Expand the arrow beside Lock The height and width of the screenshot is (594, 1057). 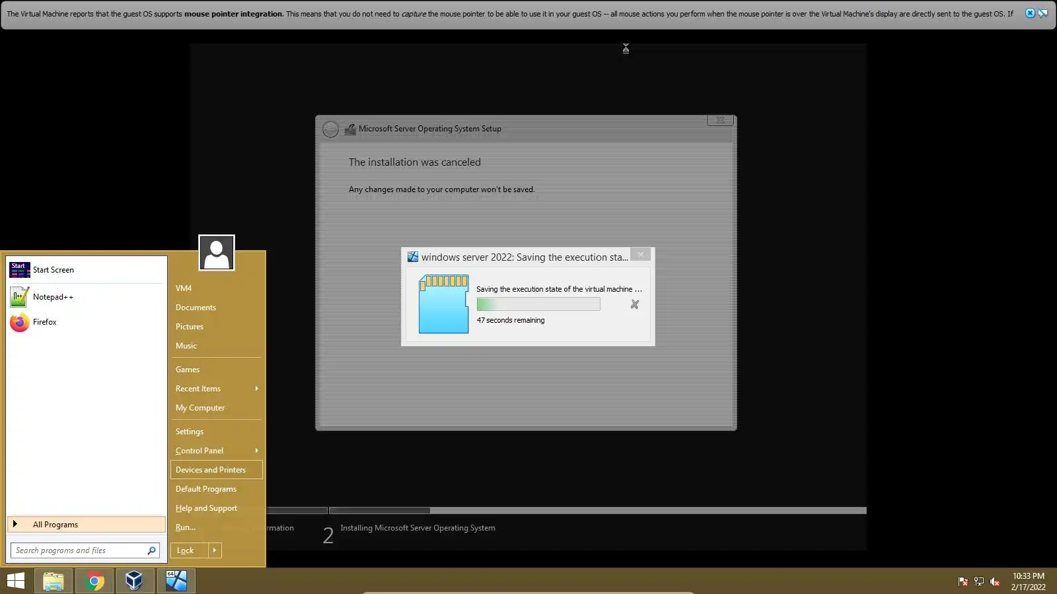pos(215,550)
